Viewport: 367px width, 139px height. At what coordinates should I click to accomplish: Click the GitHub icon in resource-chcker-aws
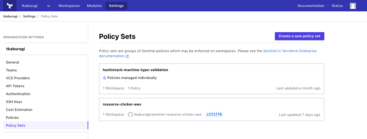click(x=130, y=114)
